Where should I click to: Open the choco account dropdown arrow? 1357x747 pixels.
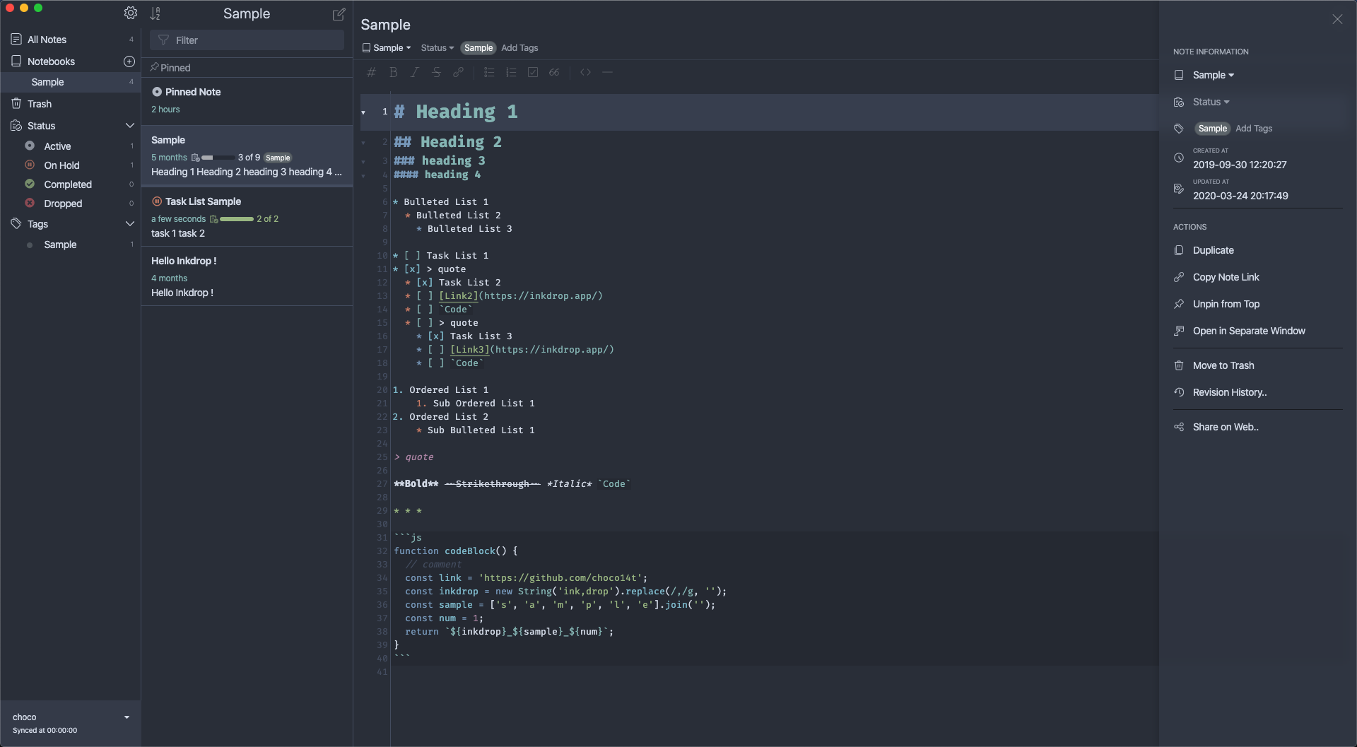point(127,717)
